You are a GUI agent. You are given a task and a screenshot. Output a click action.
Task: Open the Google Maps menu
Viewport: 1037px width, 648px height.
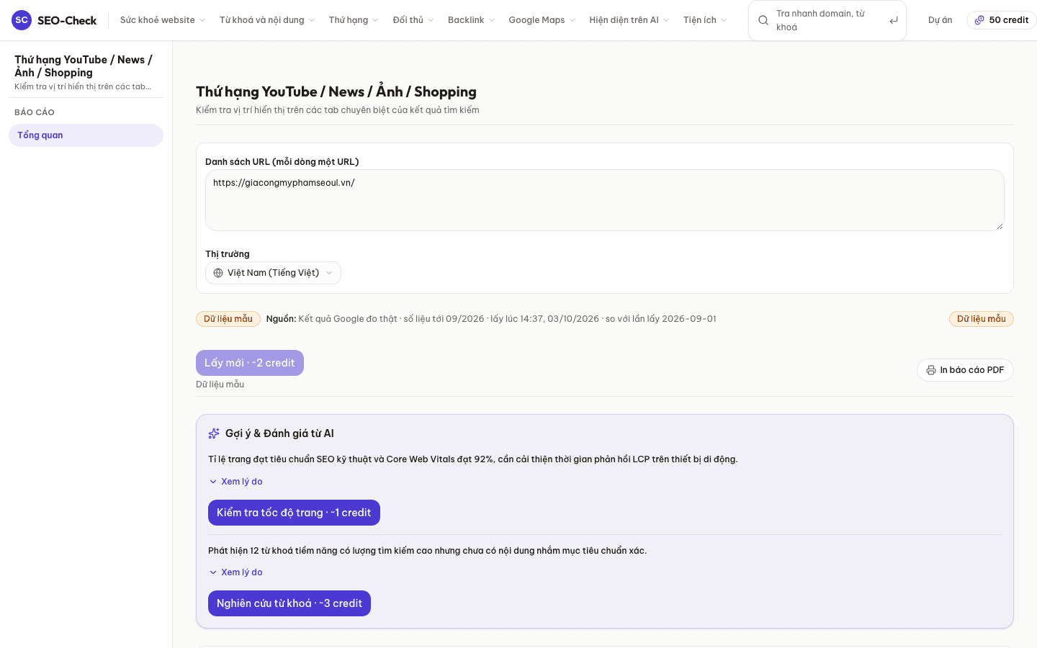pos(542,20)
